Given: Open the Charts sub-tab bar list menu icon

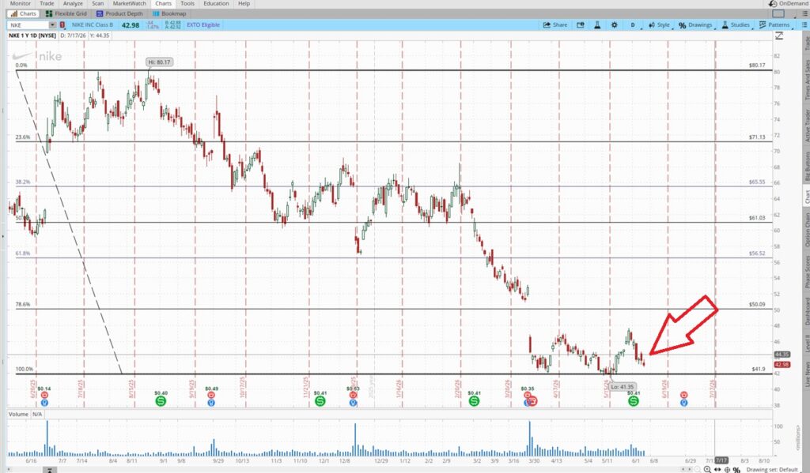Looking at the screenshot, I should pos(804,14).
